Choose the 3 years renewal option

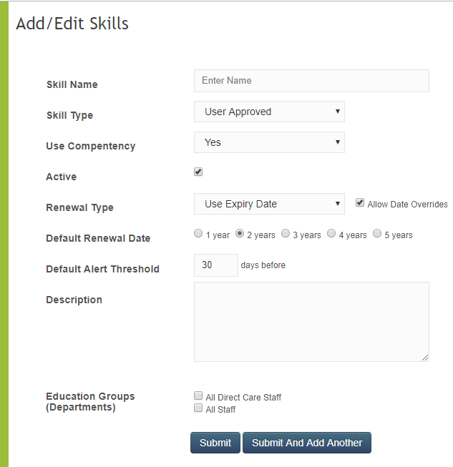[x=286, y=233]
